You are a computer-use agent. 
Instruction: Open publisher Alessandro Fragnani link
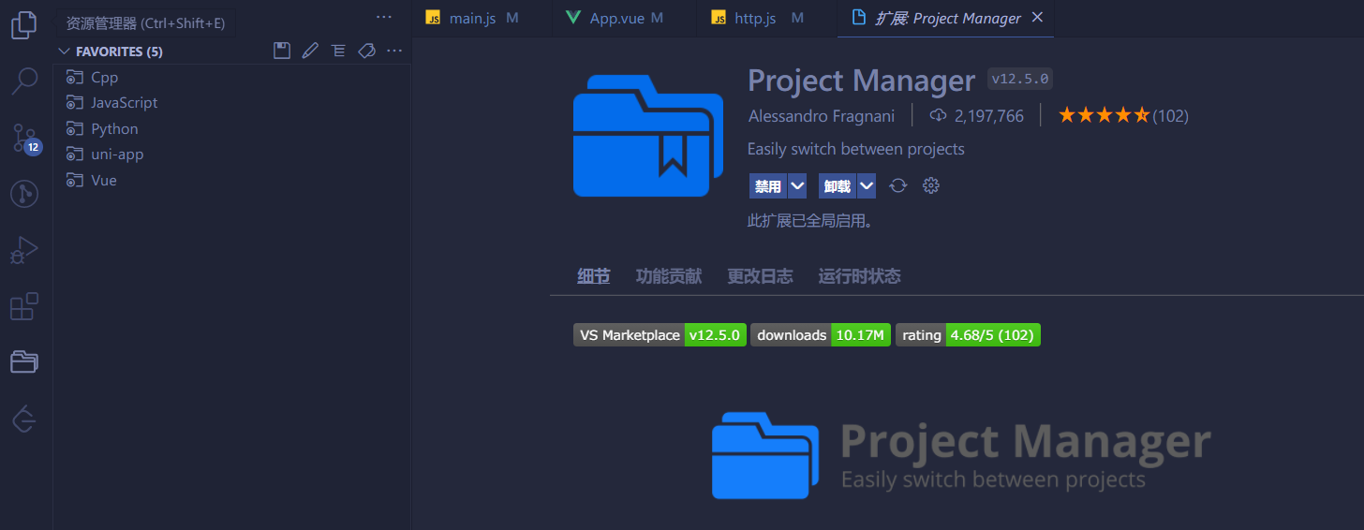pos(822,116)
